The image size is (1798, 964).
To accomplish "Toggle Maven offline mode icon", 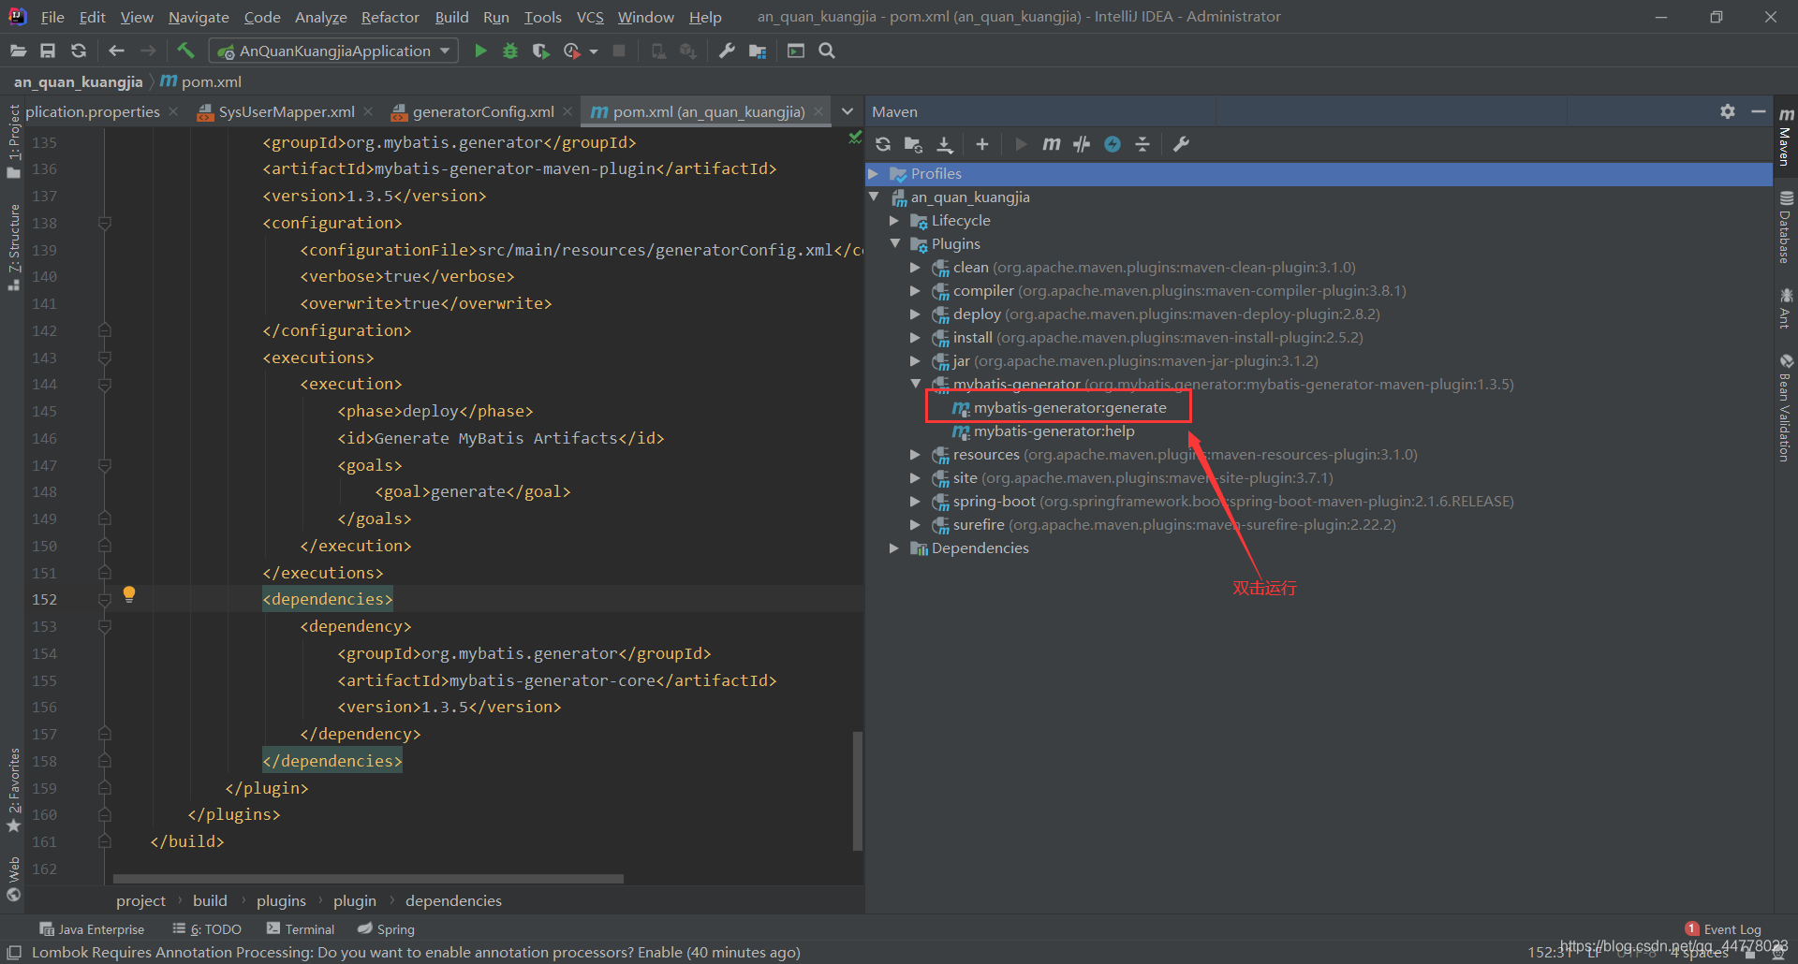I will (1082, 144).
